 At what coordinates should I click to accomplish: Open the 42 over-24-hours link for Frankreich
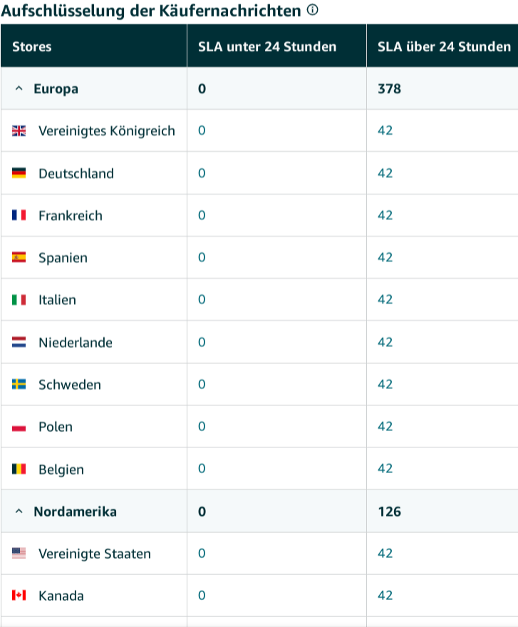tap(385, 215)
